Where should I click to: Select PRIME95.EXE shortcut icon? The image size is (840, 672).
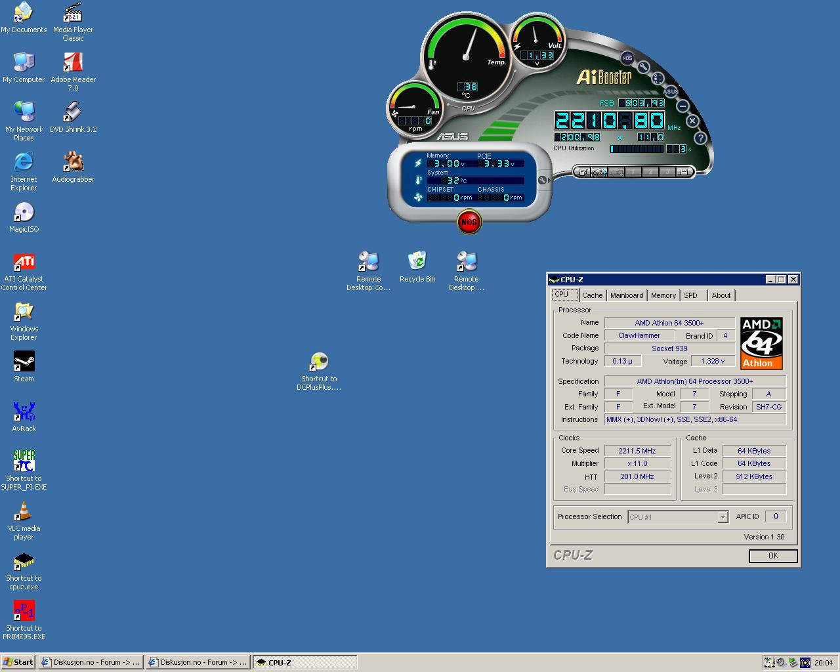(x=24, y=620)
